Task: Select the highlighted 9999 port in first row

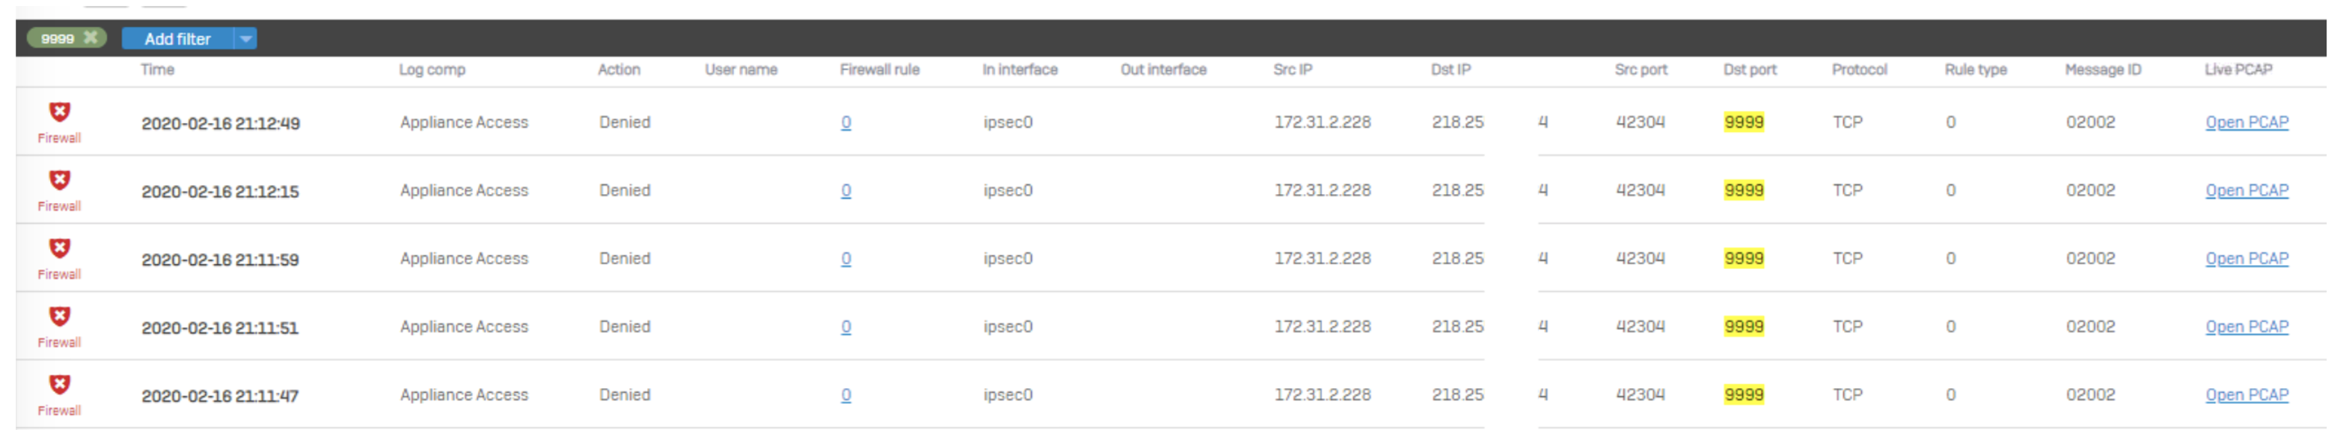Action: tap(1744, 122)
